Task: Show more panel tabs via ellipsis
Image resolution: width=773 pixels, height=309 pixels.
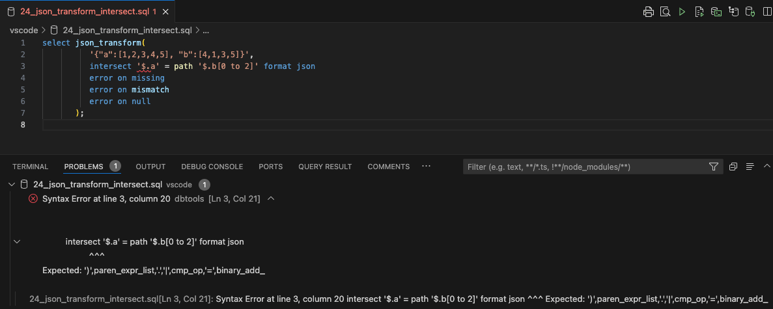Action: (x=427, y=167)
